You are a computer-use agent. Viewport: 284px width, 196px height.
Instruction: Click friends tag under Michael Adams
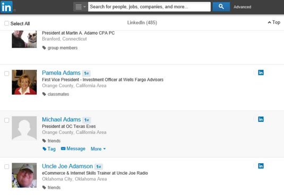tap(51, 141)
